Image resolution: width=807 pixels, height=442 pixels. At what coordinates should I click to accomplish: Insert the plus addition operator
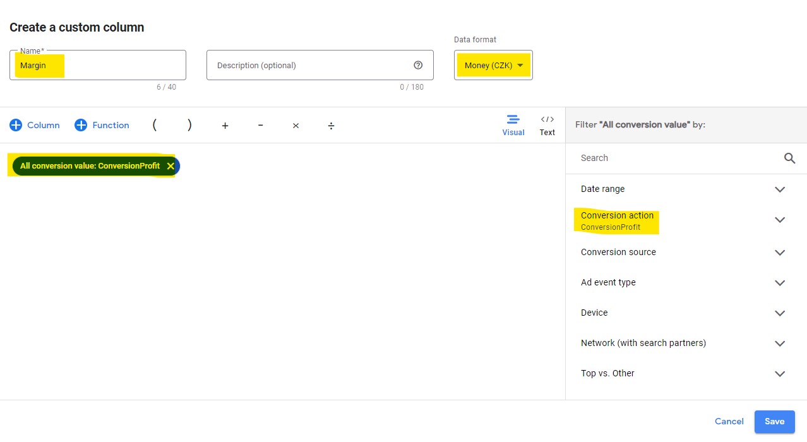click(x=225, y=126)
